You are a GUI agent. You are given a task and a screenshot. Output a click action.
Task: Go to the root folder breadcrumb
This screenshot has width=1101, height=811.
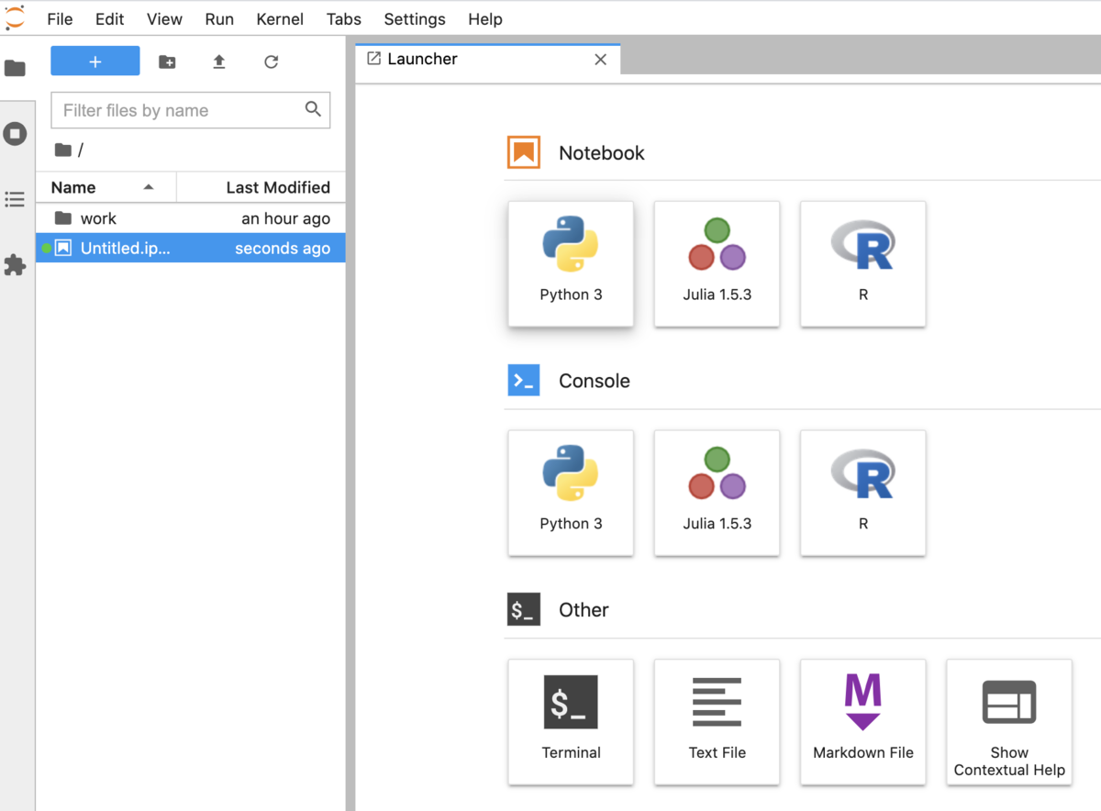63,150
